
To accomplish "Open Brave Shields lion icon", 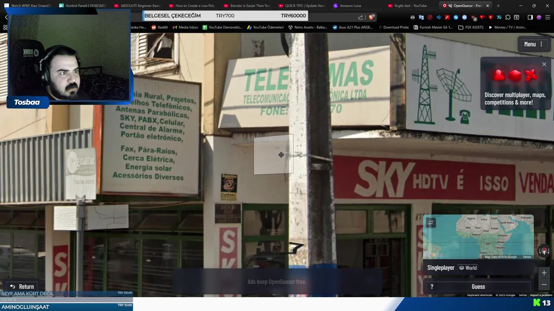I will point(371,17).
